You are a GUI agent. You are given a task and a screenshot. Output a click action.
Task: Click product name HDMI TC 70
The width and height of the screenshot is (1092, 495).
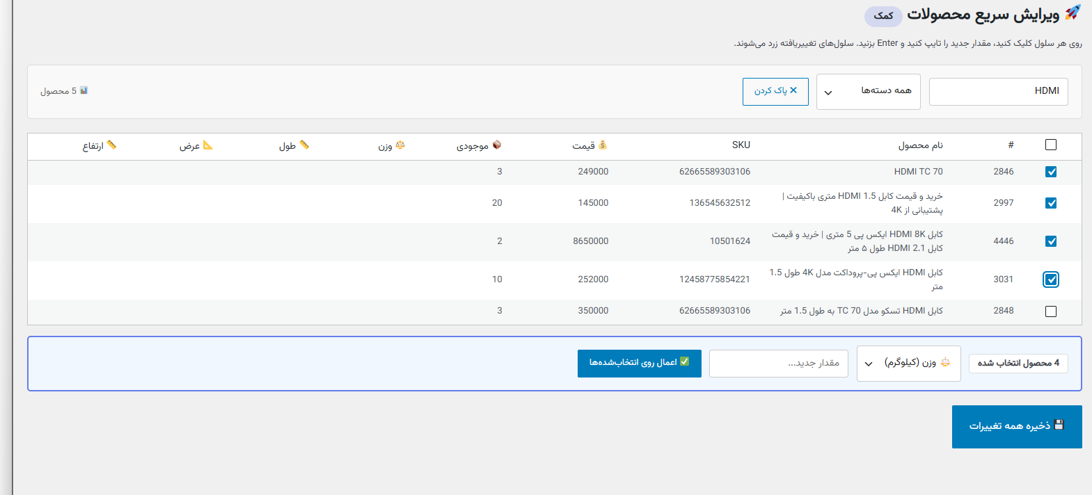[919, 172]
